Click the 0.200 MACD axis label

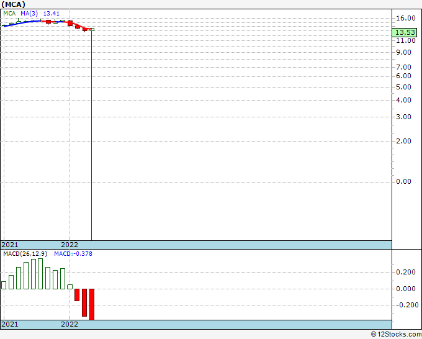[x=406, y=272]
